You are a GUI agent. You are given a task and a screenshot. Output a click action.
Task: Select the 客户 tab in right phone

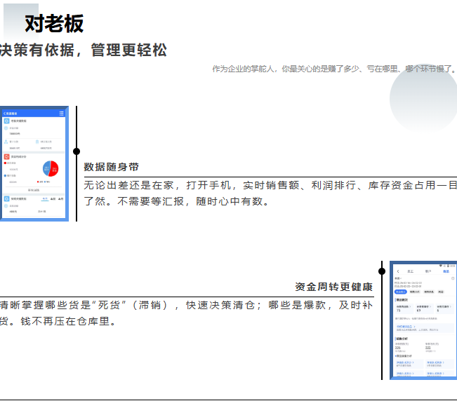click(428, 271)
